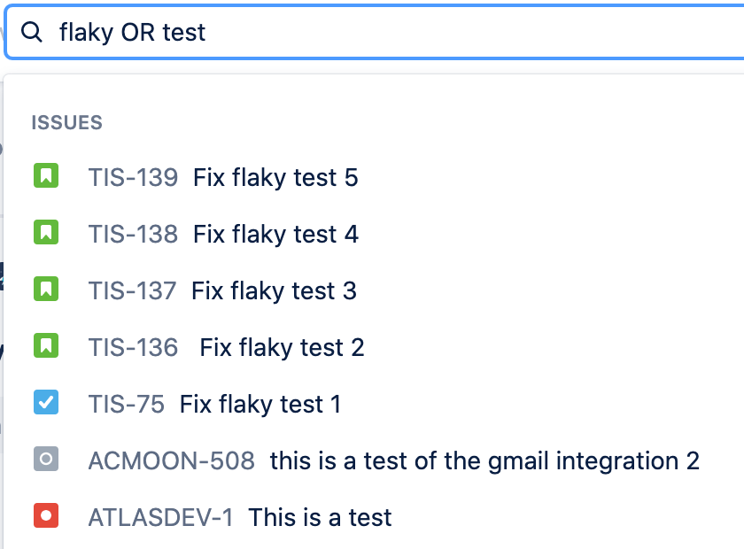Click the magnifier search icon
744x549 pixels.
pos(33,33)
